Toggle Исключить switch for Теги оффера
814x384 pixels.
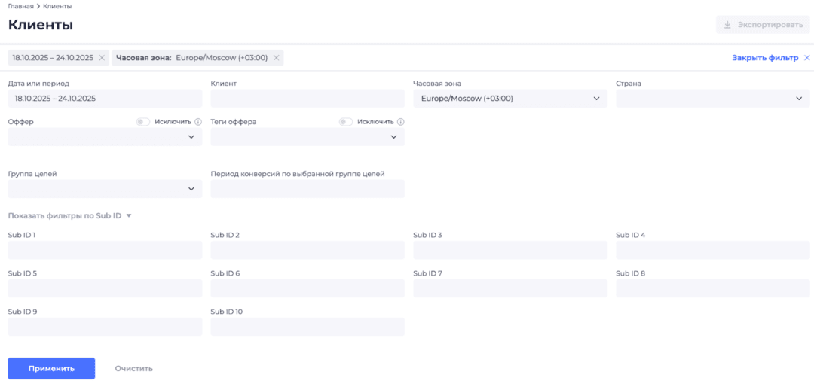(346, 122)
